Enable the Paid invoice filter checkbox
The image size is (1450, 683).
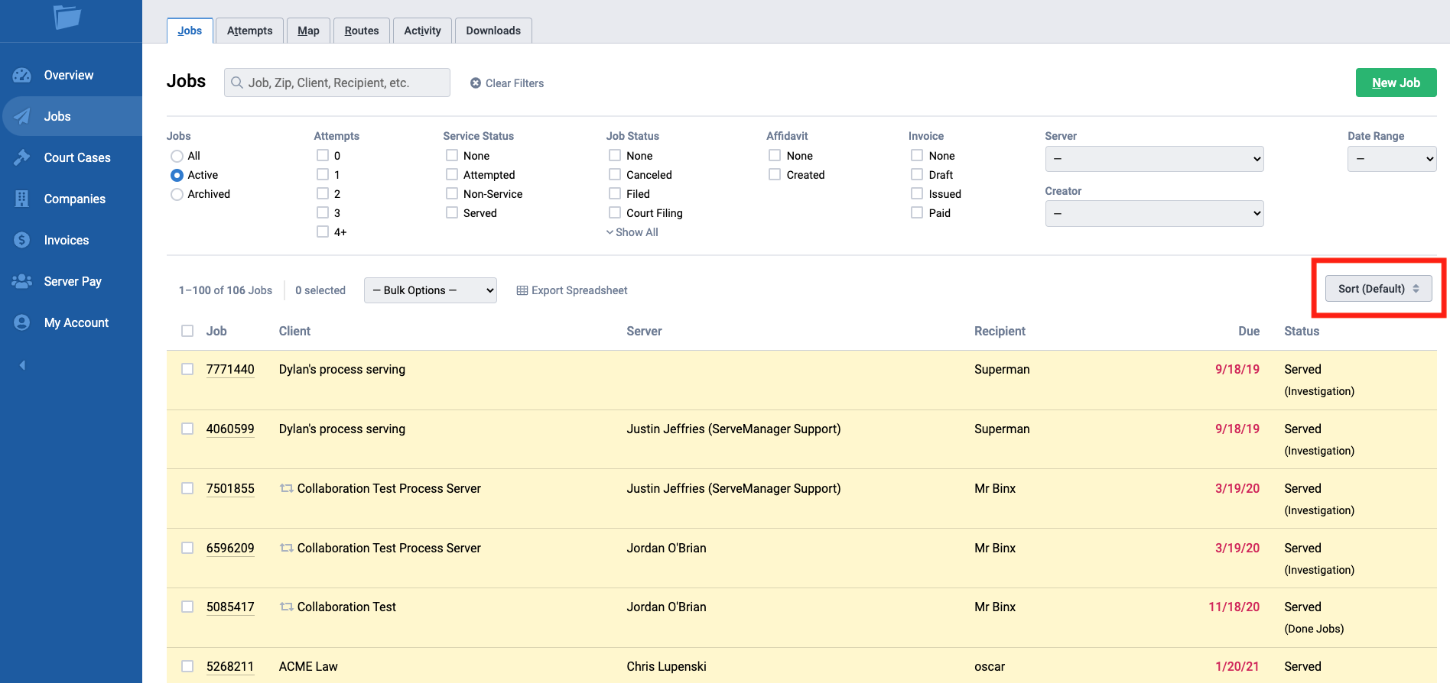(x=917, y=213)
